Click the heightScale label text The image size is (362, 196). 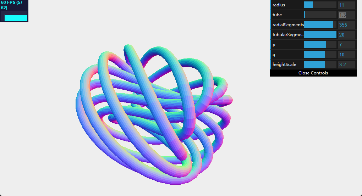[x=284, y=65]
